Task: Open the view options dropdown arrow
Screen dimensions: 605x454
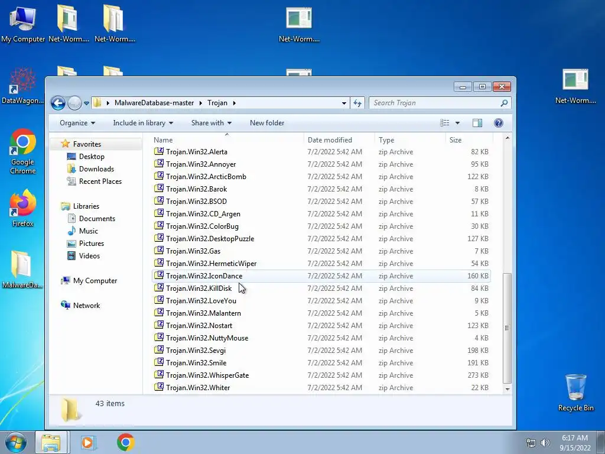Action: click(458, 123)
